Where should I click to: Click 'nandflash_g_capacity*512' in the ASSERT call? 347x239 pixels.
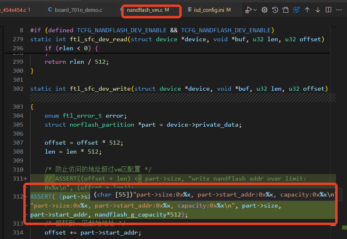138,214
